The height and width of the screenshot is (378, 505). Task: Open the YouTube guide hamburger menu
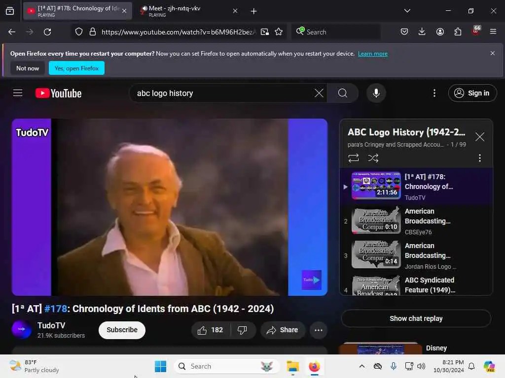pos(18,93)
